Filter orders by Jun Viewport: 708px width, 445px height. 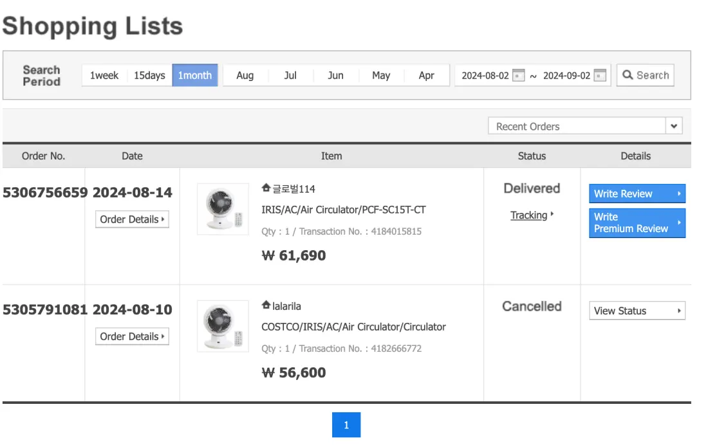335,75
